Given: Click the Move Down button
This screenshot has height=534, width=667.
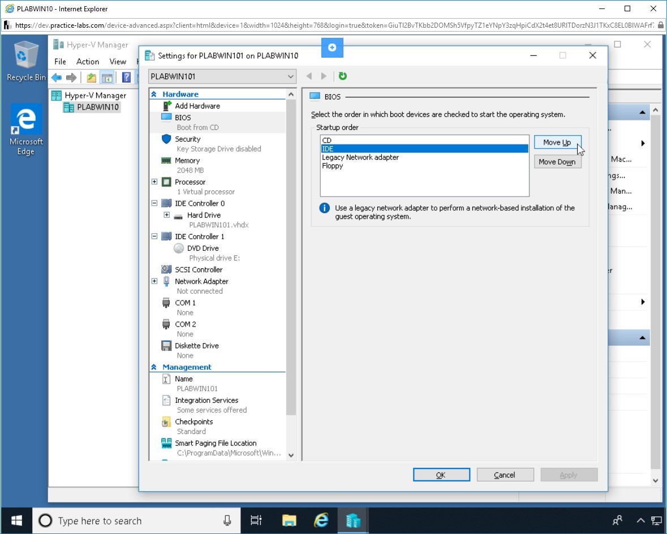Looking at the screenshot, I should (x=557, y=162).
